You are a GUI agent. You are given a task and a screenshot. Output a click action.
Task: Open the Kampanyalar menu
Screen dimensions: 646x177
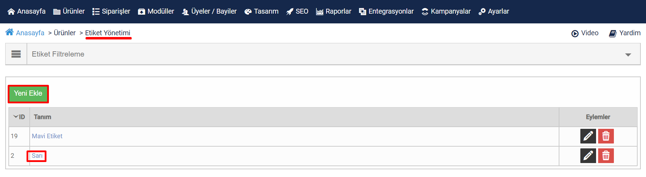[446, 12]
